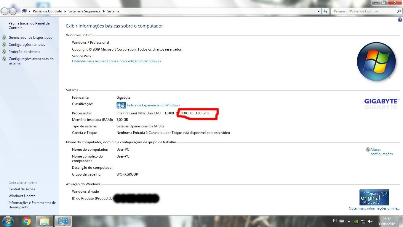Click Obtenha mais recursos com a nova edição link

pyautogui.click(x=117, y=61)
